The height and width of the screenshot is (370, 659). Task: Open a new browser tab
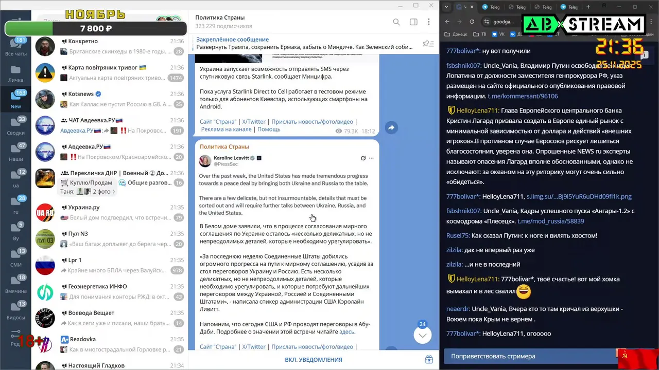click(x=588, y=7)
